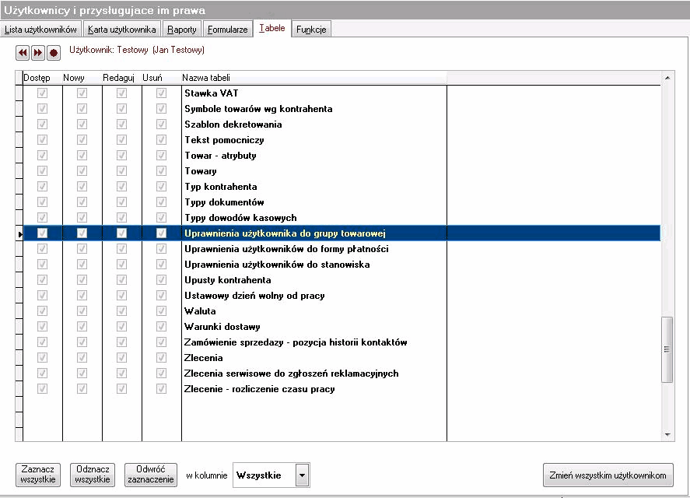Toggle Nowy checkbox for Upusty kontrahenta
This screenshot has height=498, width=690.
82,279
